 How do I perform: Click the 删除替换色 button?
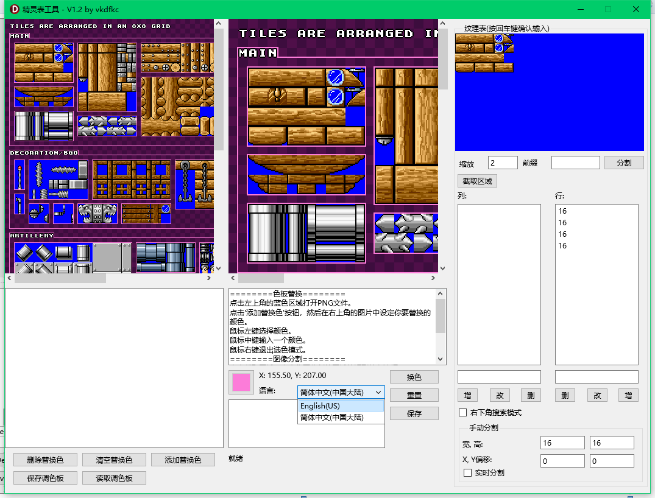[45, 460]
